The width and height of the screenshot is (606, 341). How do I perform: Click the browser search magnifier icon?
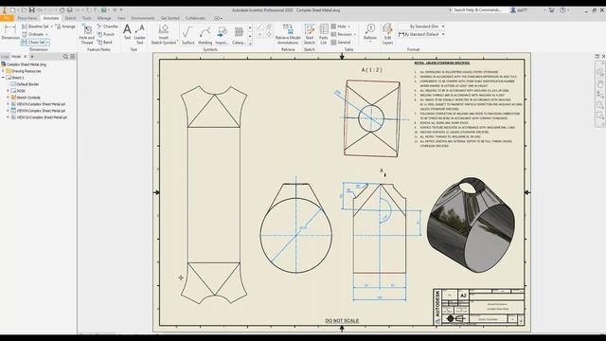coord(65,57)
